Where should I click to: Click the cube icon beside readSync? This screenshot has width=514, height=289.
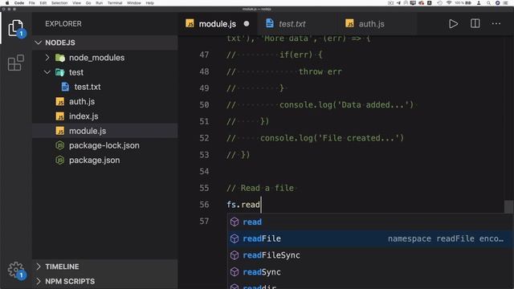point(235,272)
